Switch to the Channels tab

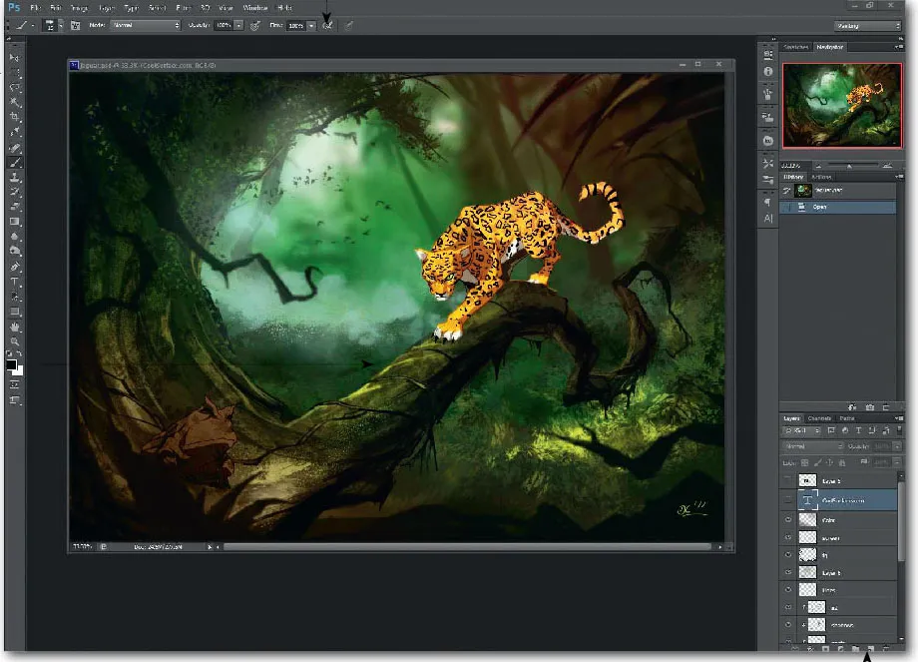click(819, 418)
